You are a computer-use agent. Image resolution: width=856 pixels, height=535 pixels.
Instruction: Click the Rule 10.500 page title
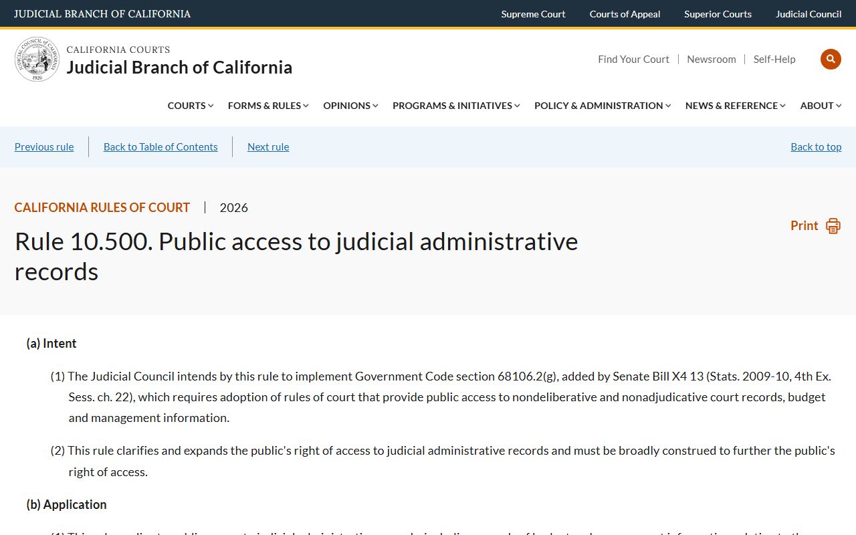point(296,256)
